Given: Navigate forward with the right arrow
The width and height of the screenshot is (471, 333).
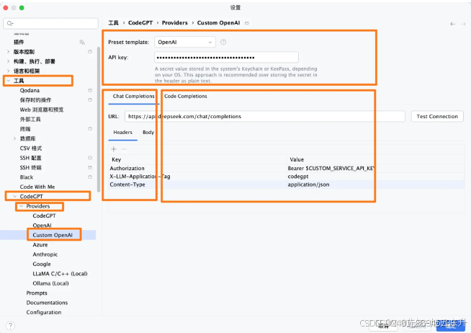Looking at the screenshot, I should (463, 24).
